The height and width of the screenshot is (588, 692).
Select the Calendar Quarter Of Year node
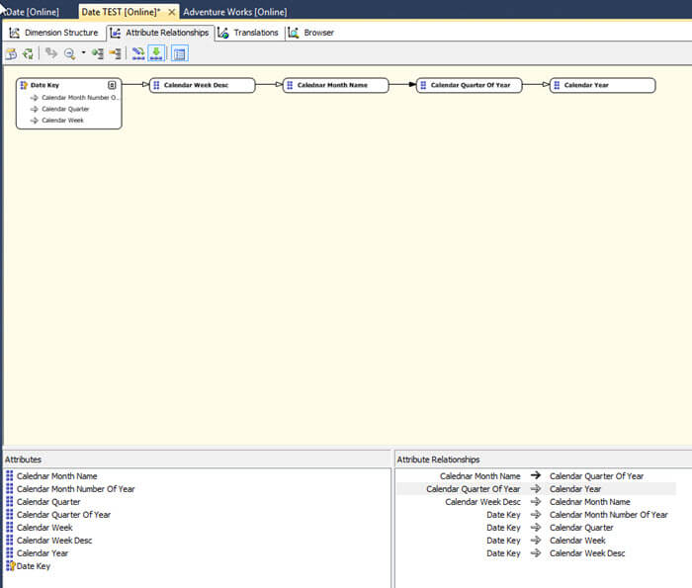coord(470,85)
